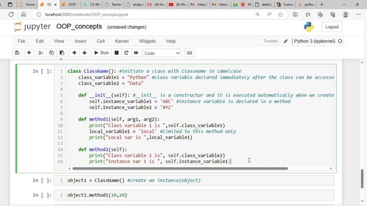Click the zoom magnifier icon in address bar
Screen dimensions: 367x206
coord(257,14)
